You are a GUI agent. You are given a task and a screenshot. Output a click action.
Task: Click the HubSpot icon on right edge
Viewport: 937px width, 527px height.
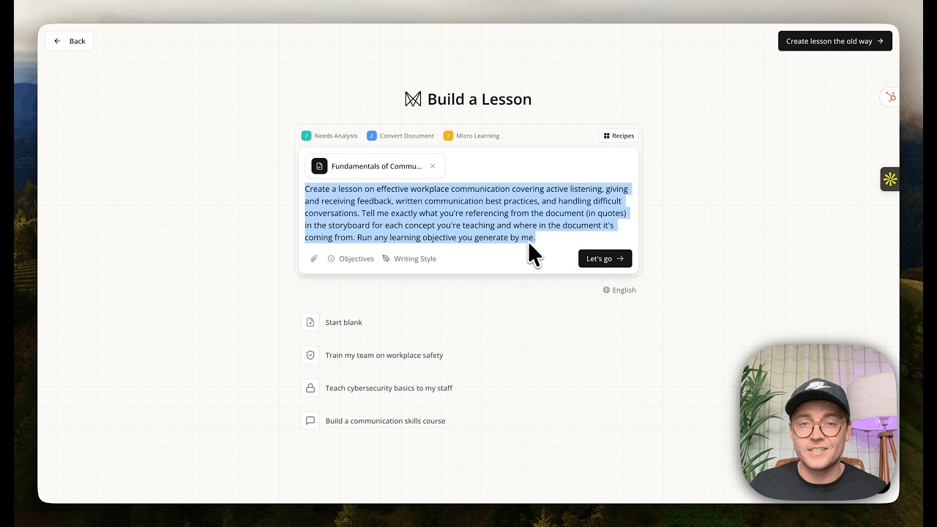890,97
